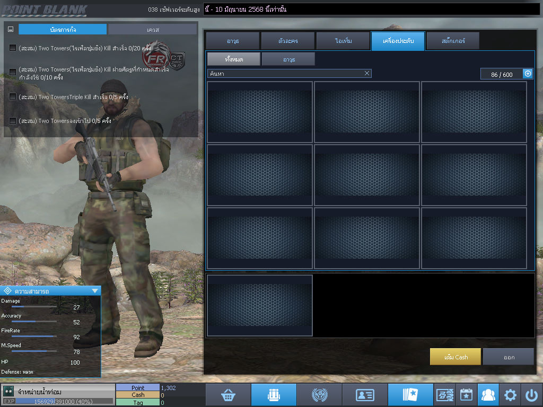Switch to the บัตรภารกิจ tab
This screenshot has width=543, height=407.
(63, 30)
